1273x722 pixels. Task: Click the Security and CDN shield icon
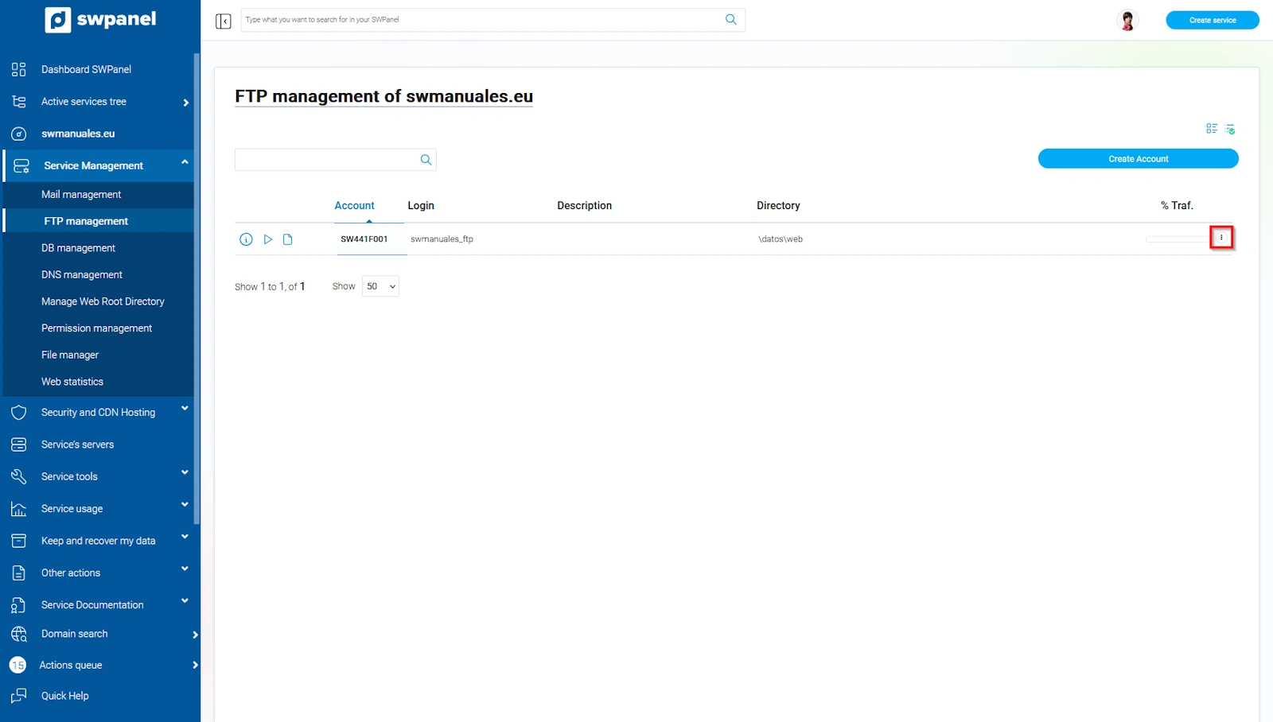click(x=19, y=413)
